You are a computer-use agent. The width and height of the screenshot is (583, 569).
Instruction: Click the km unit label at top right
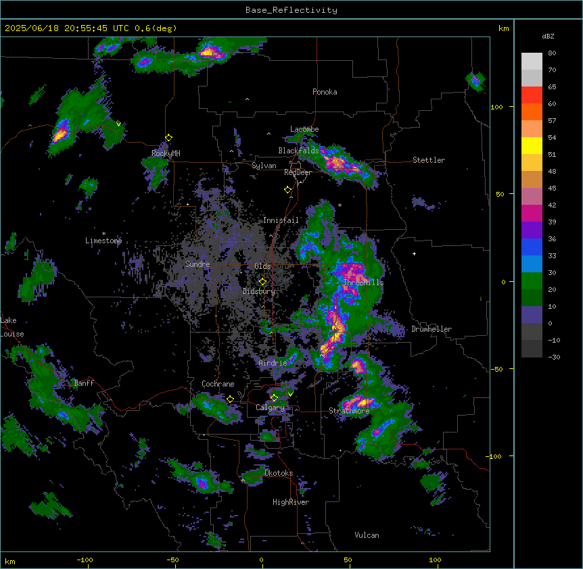[503, 28]
